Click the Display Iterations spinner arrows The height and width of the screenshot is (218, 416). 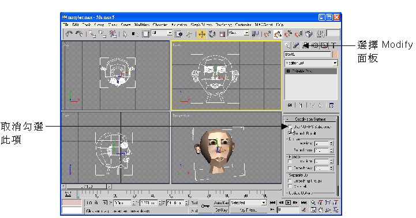(331, 143)
